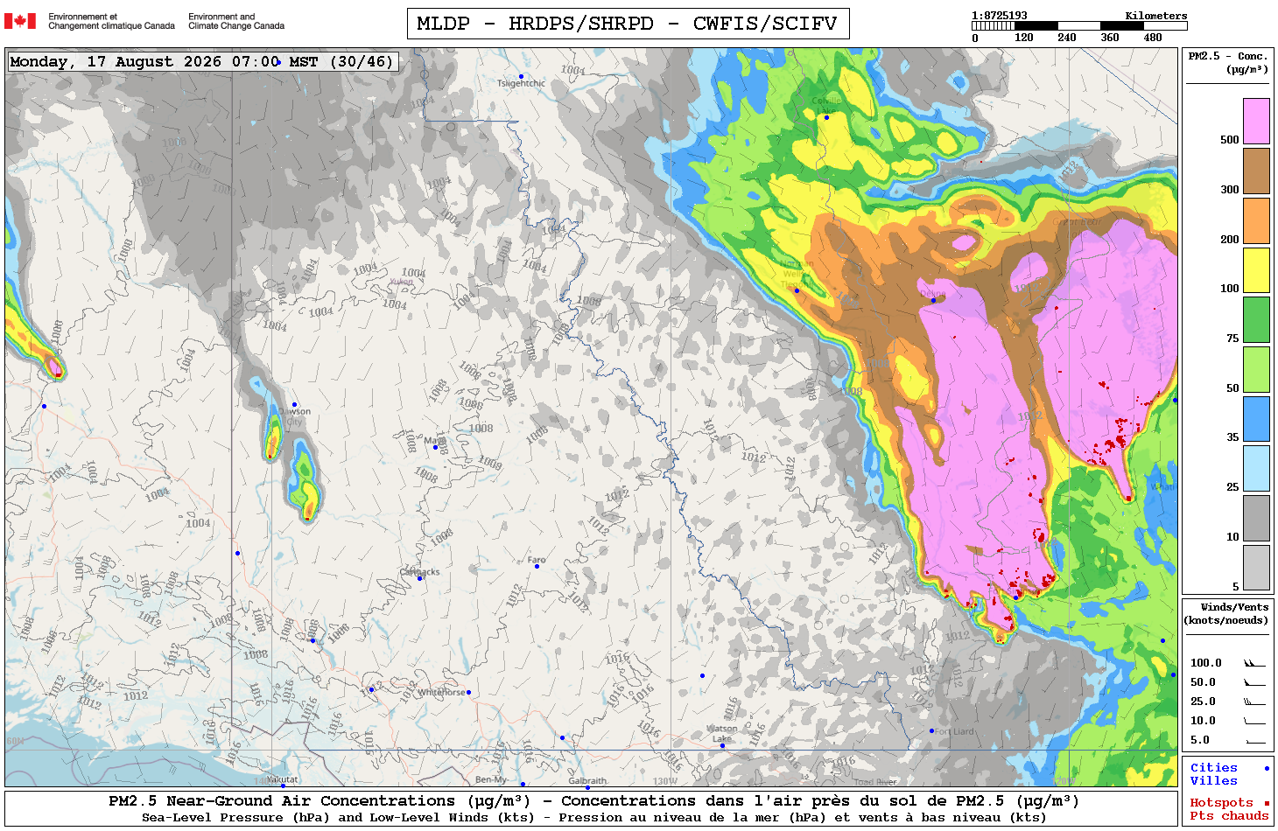This screenshot has width=1278, height=831.
Task: Click the map scale bar
Action: [1079, 26]
